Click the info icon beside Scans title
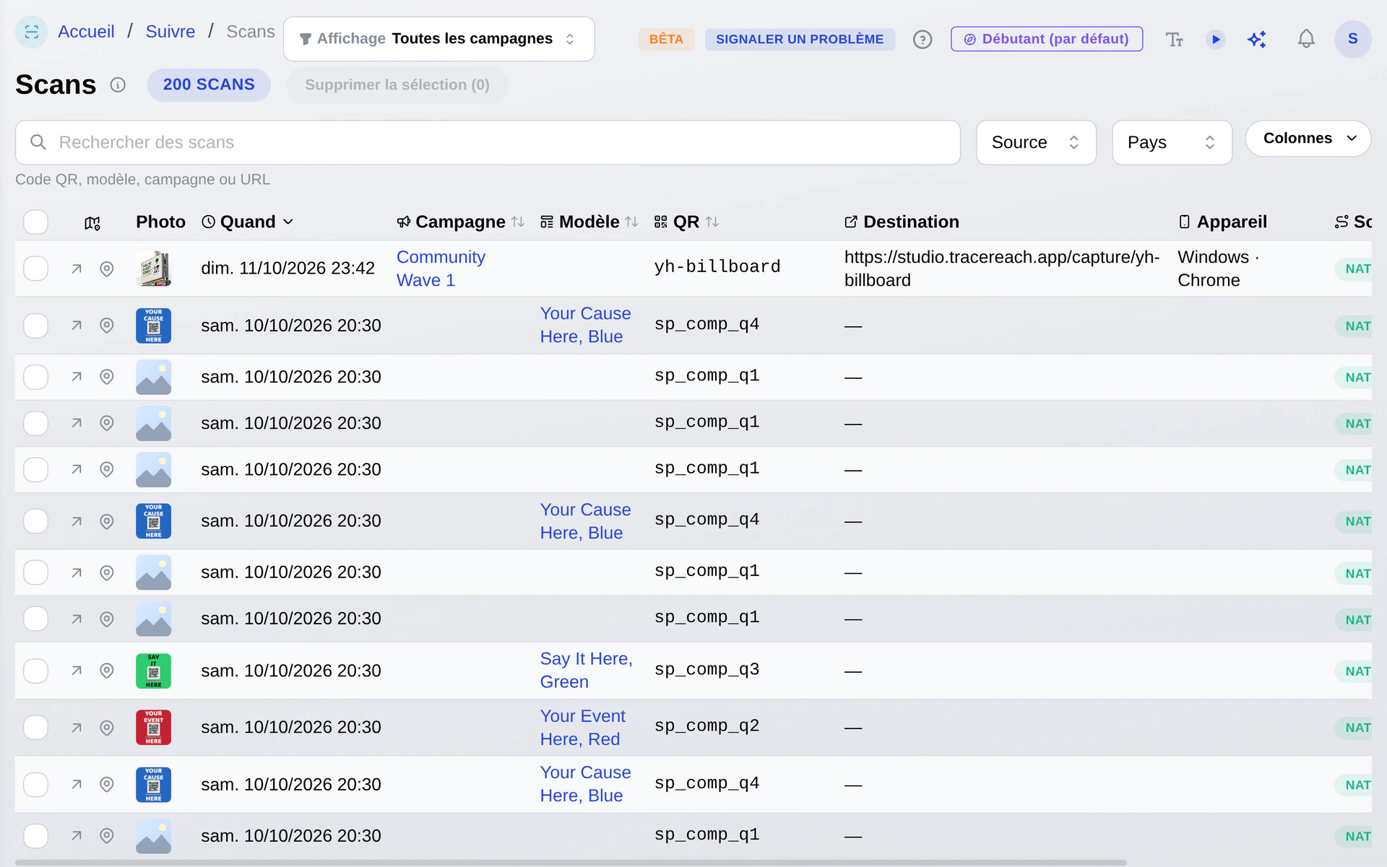The image size is (1387, 867). click(118, 85)
